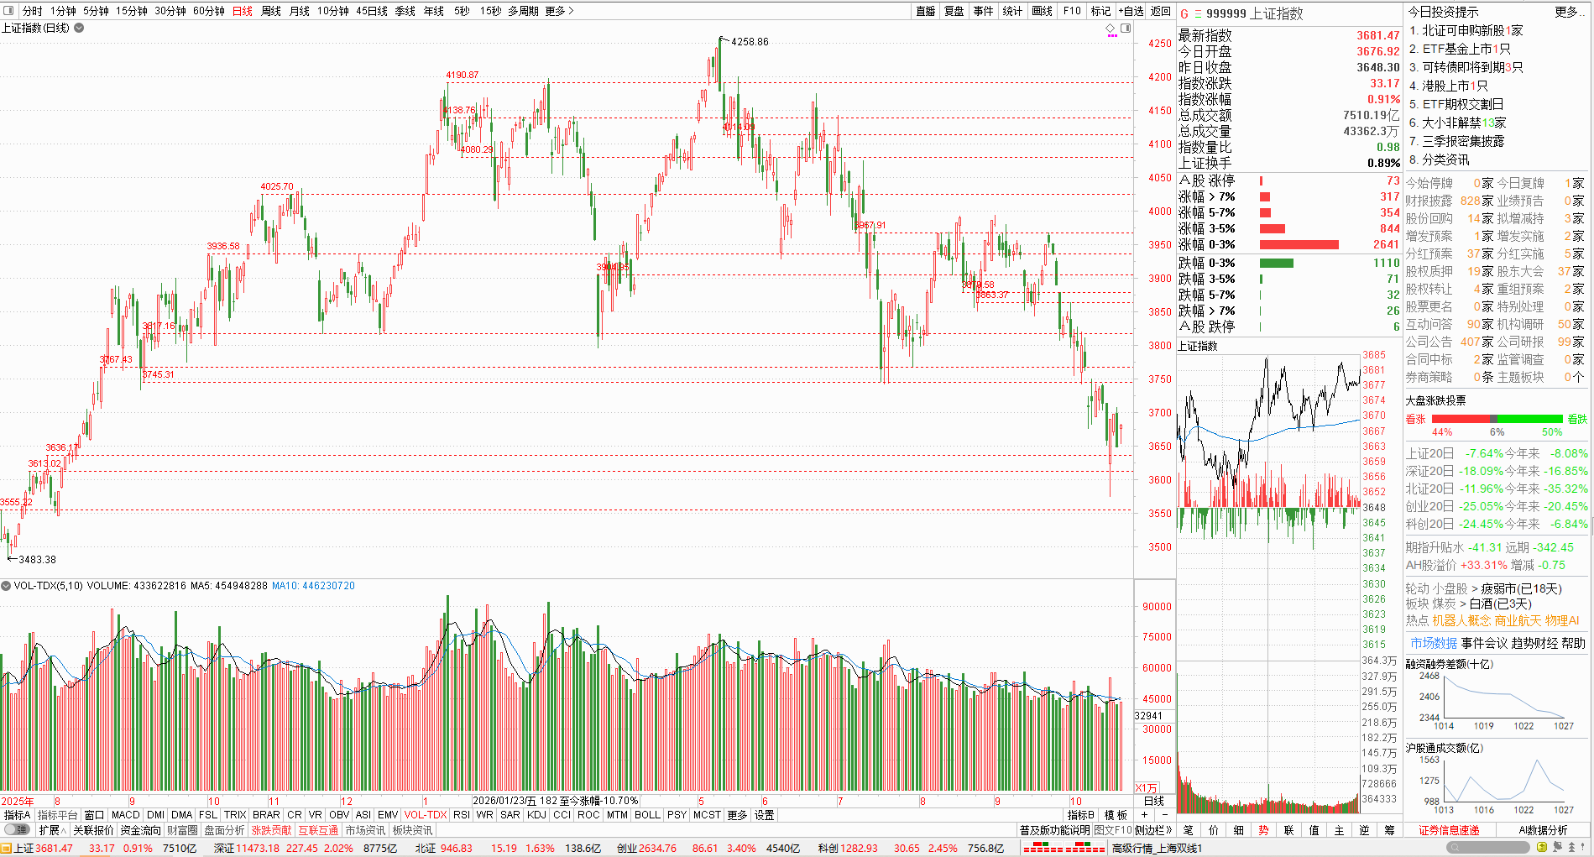Select the KDJ indicator

[536, 815]
